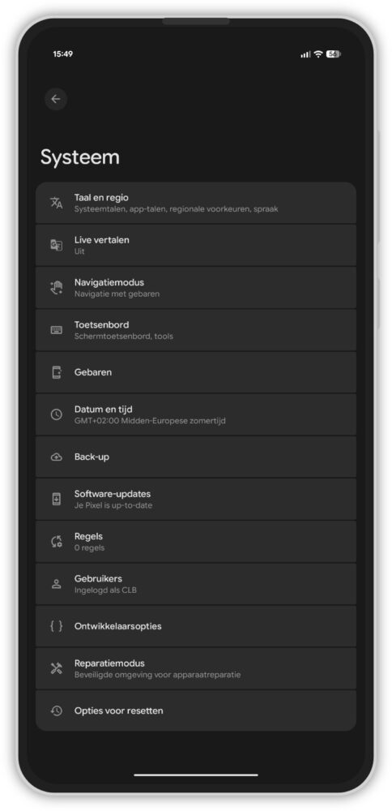Select Navigatiemodus entry
The height and width of the screenshot is (811, 392).
coord(196,288)
